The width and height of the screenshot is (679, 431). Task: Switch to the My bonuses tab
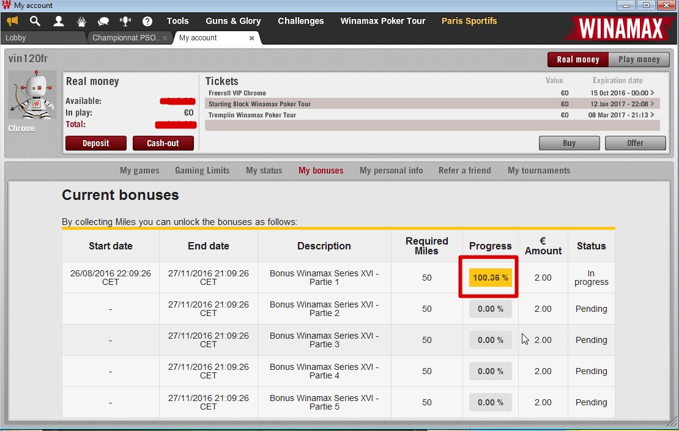coord(321,171)
